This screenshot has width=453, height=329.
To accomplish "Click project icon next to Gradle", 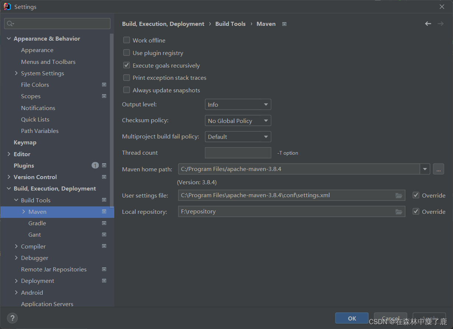I will click(x=104, y=223).
